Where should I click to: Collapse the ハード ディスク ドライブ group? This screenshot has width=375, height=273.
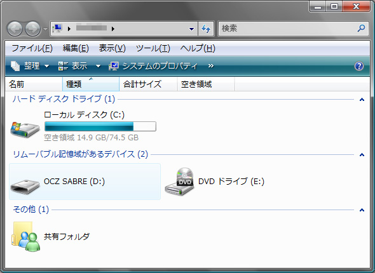click(x=362, y=100)
